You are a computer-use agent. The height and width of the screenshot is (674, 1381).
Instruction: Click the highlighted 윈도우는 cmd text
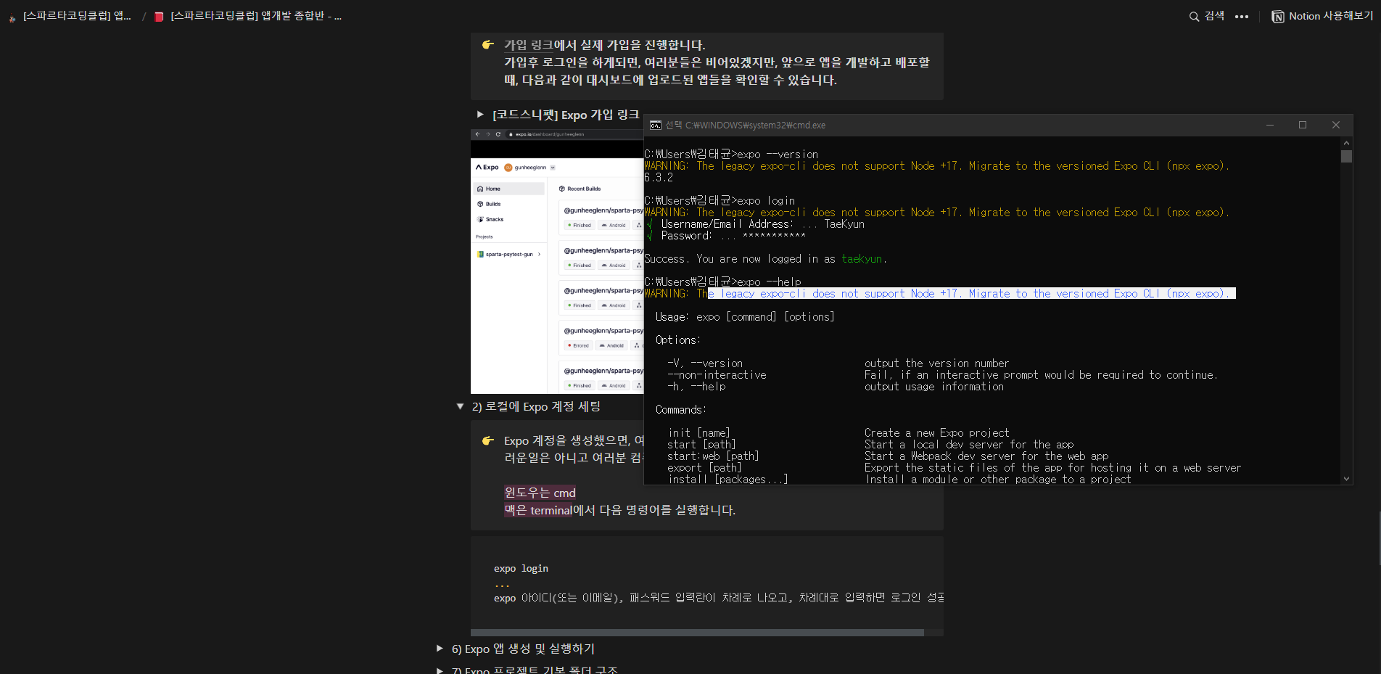coord(540,493)
